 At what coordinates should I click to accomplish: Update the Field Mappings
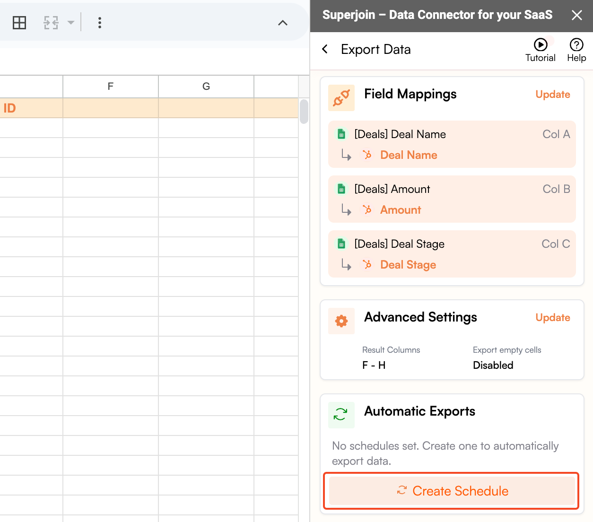(553, 95)
